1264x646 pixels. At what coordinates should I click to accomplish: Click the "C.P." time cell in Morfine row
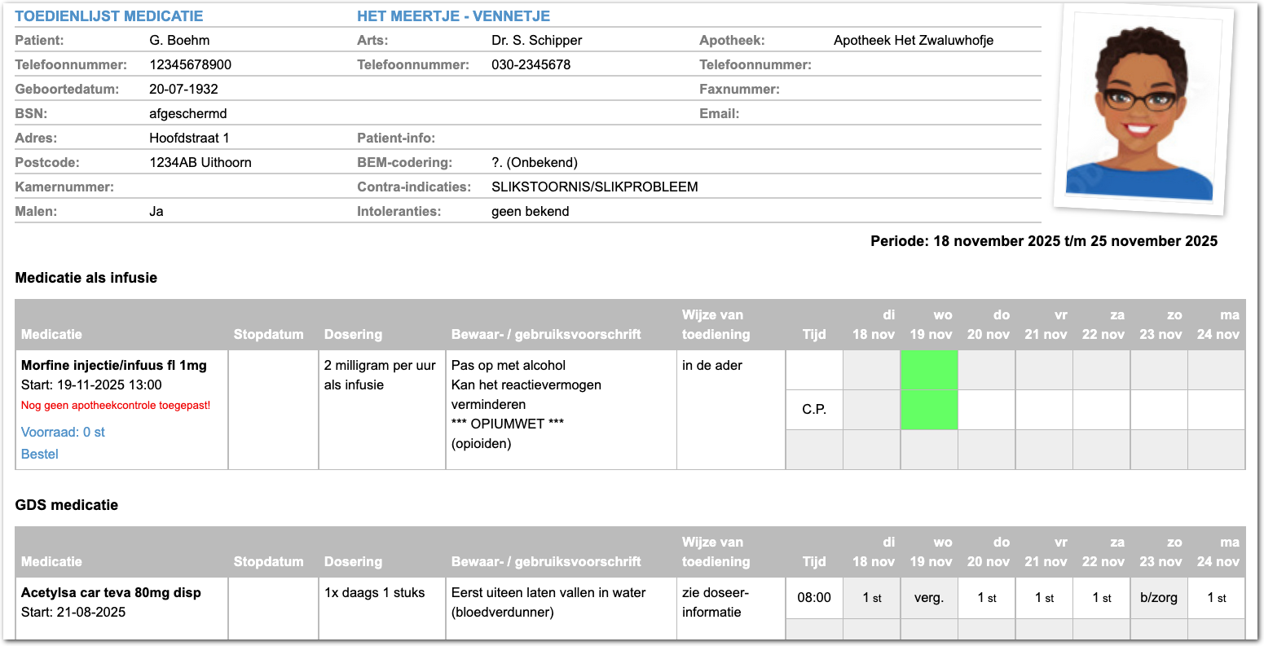[814, 409]
